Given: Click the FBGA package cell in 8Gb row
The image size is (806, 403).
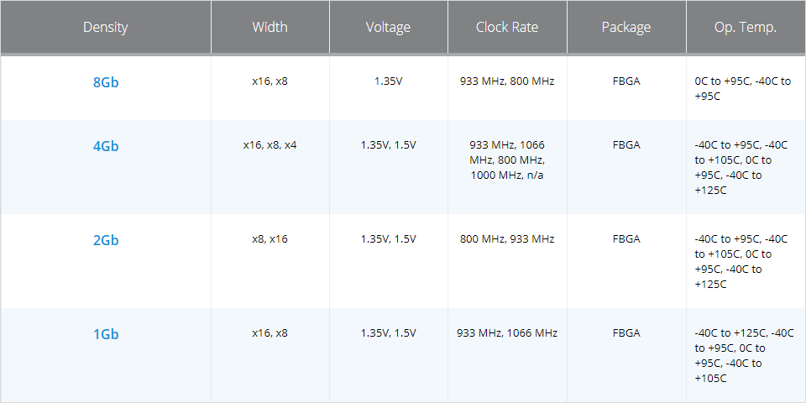Looking at the screenshot, I should coord(626,81).
